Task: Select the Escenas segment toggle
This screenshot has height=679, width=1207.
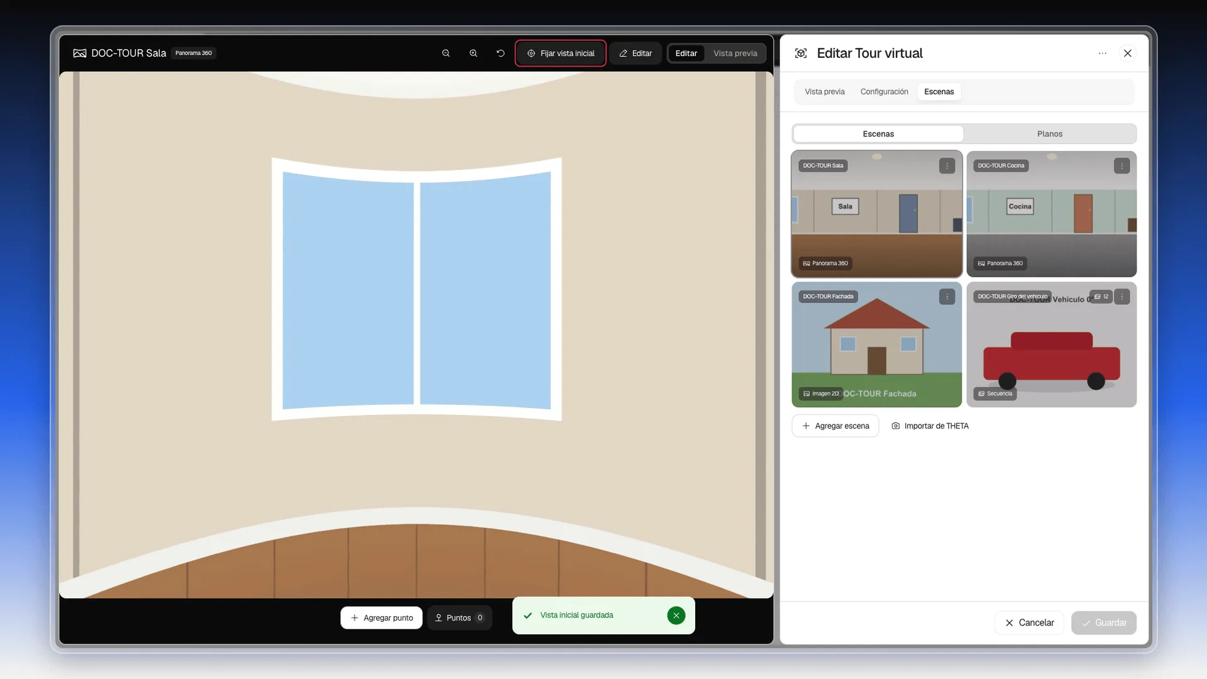Action: coord(878,134)
